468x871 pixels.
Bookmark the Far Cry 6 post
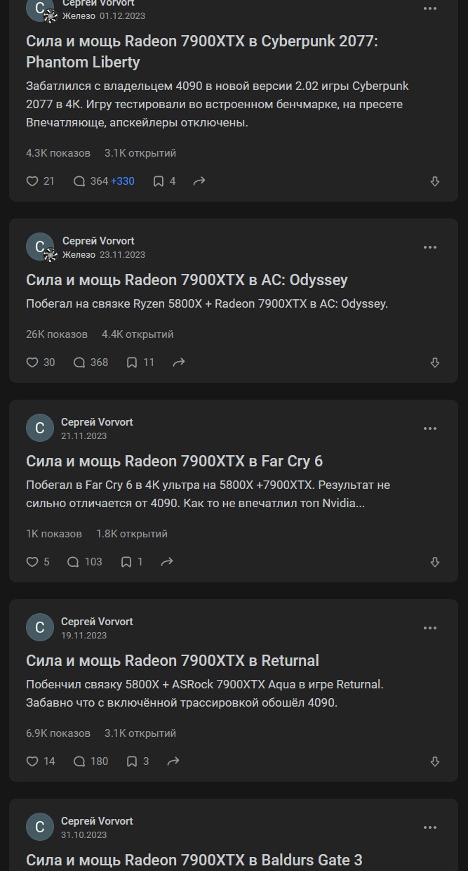coord(126,562)
